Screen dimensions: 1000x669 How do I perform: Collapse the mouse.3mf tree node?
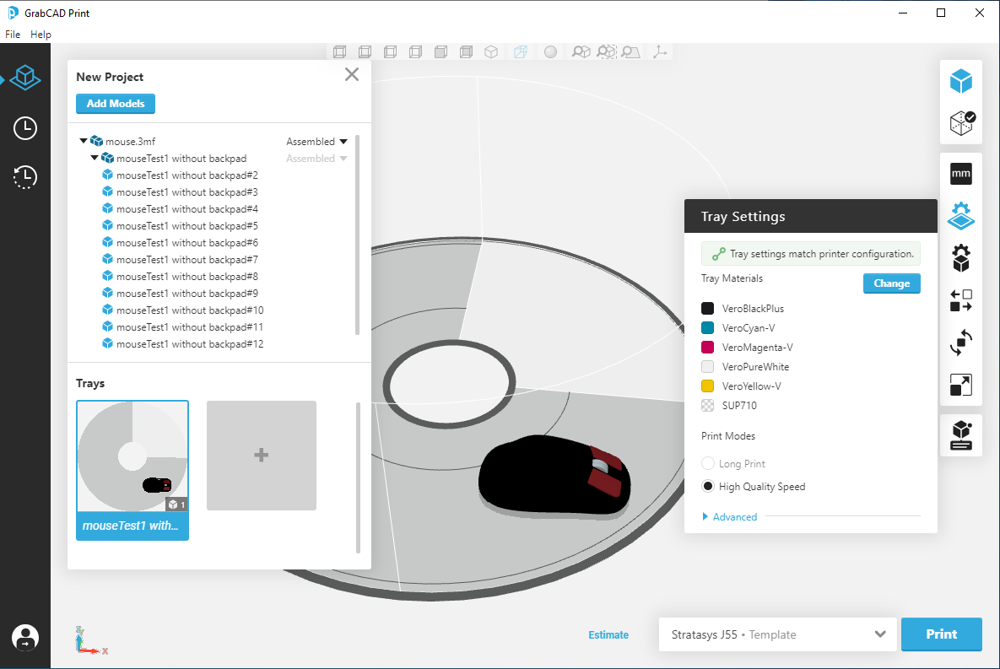click(83, 141)
